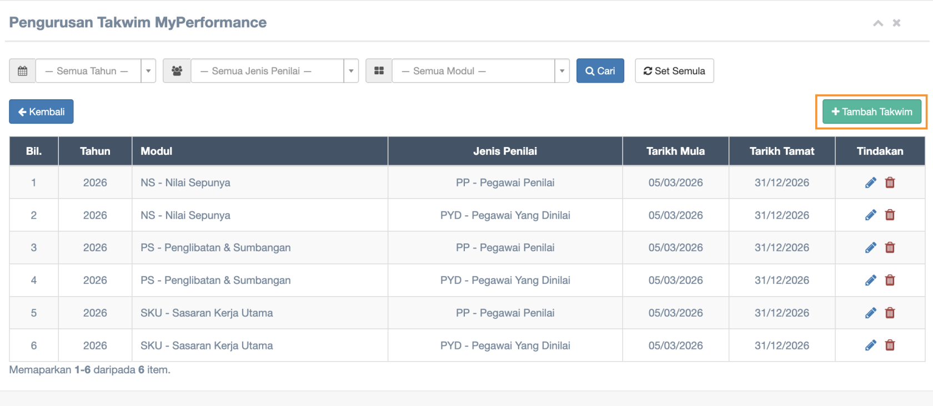Screen dimensions: 933x406
Task: Click trash icon for row 4
Action: [890, 280]
